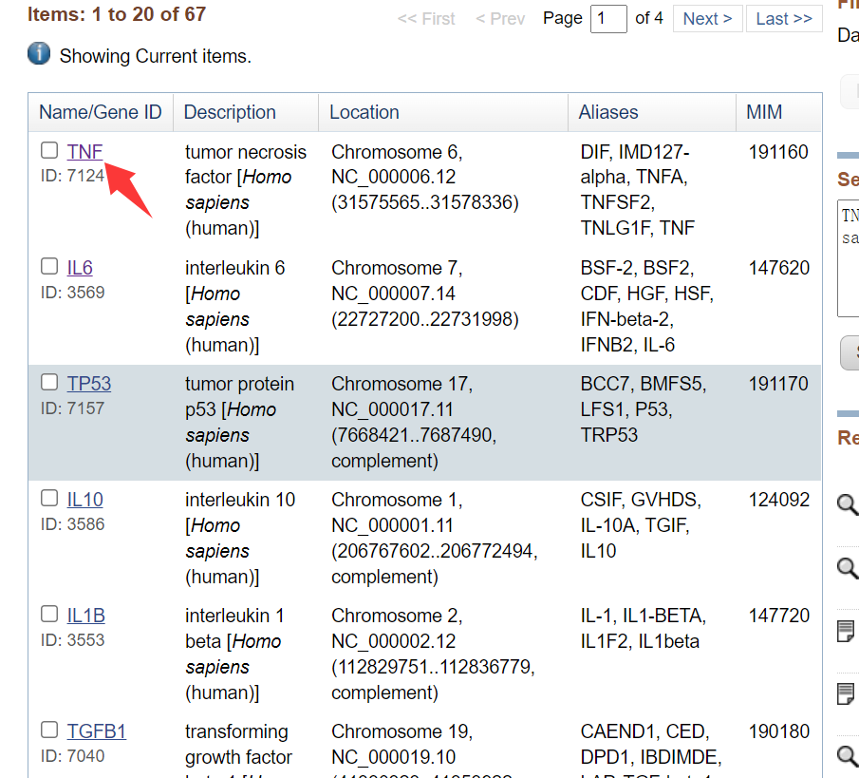Mark the IL1B checkbox
The image size is (859, 778).
tap(49, 614)
